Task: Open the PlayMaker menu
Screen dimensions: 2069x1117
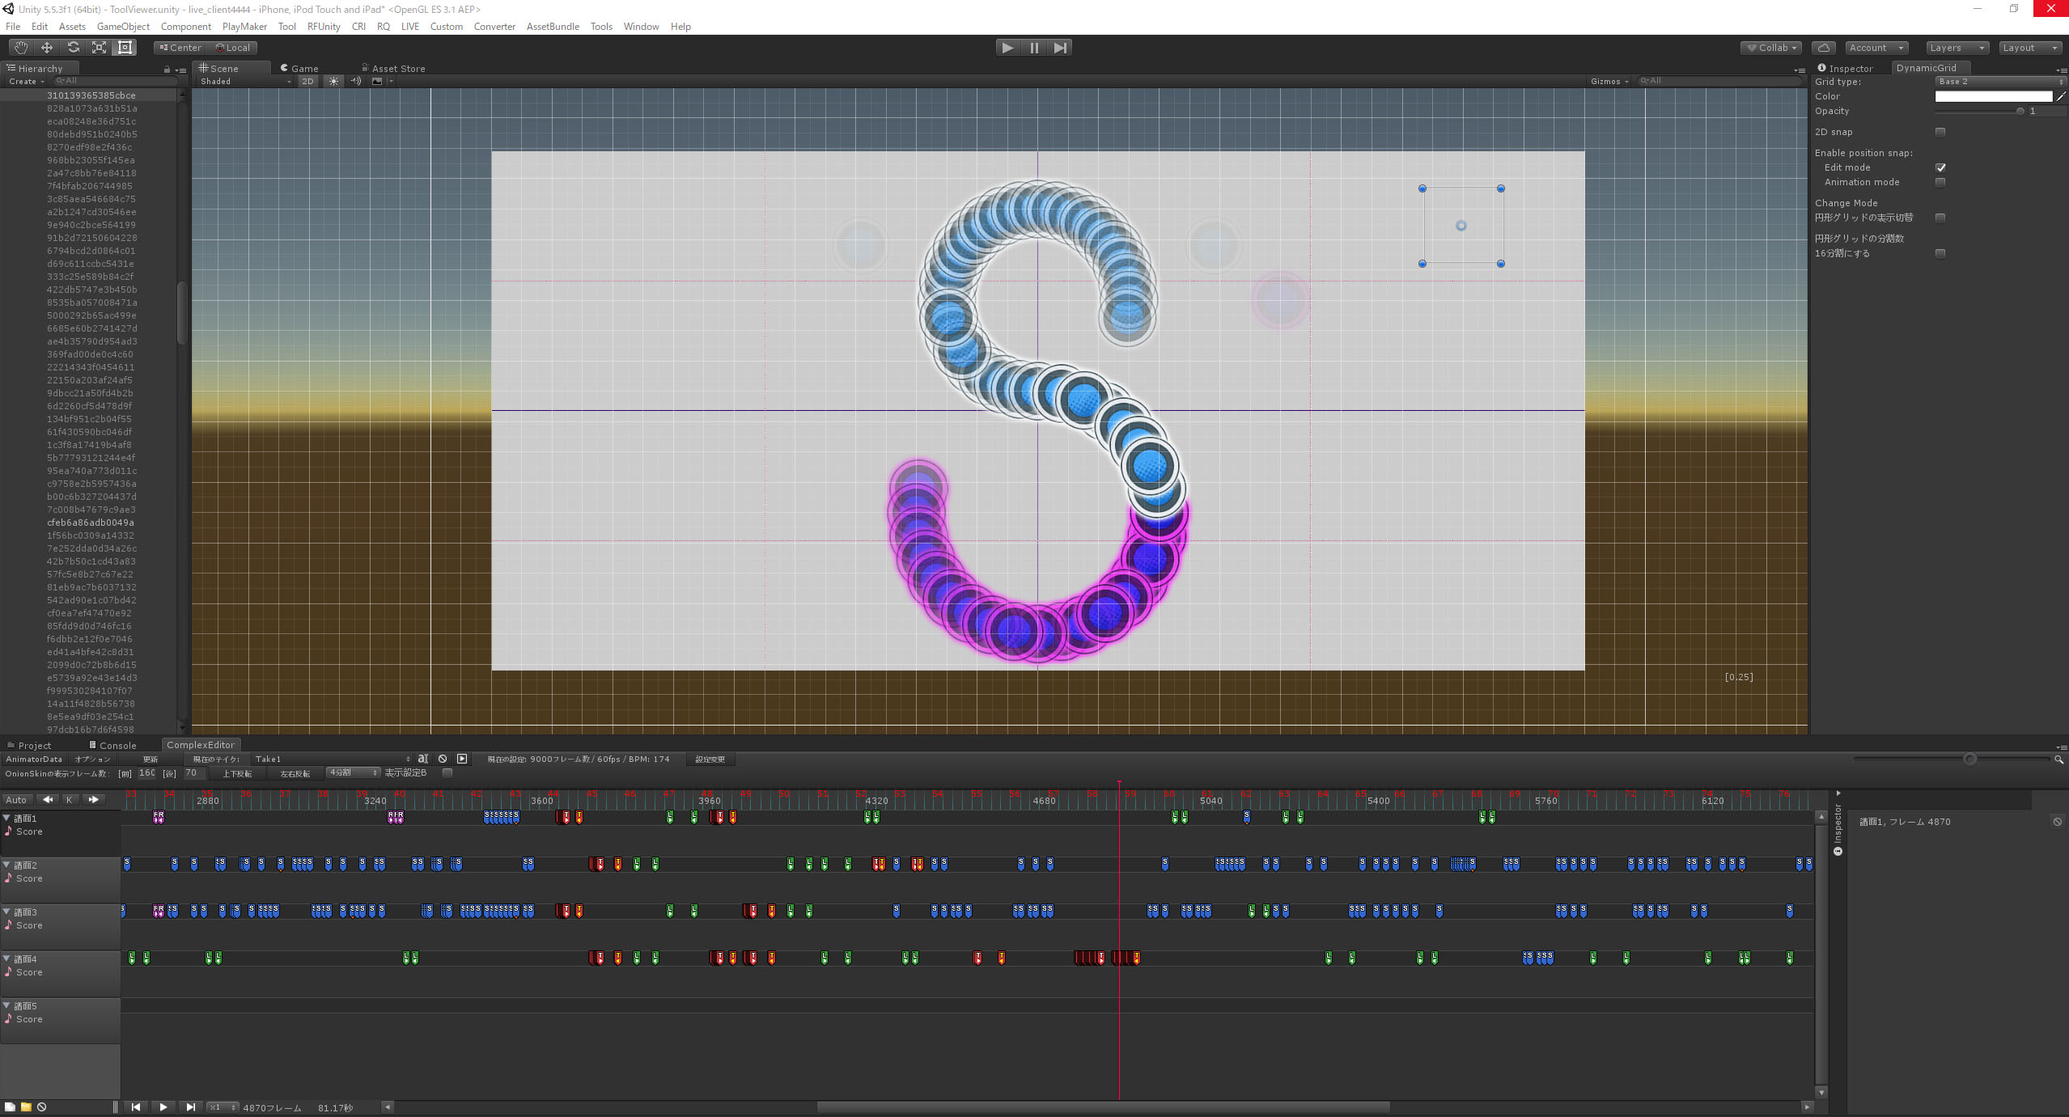Action: pos(244,27)
